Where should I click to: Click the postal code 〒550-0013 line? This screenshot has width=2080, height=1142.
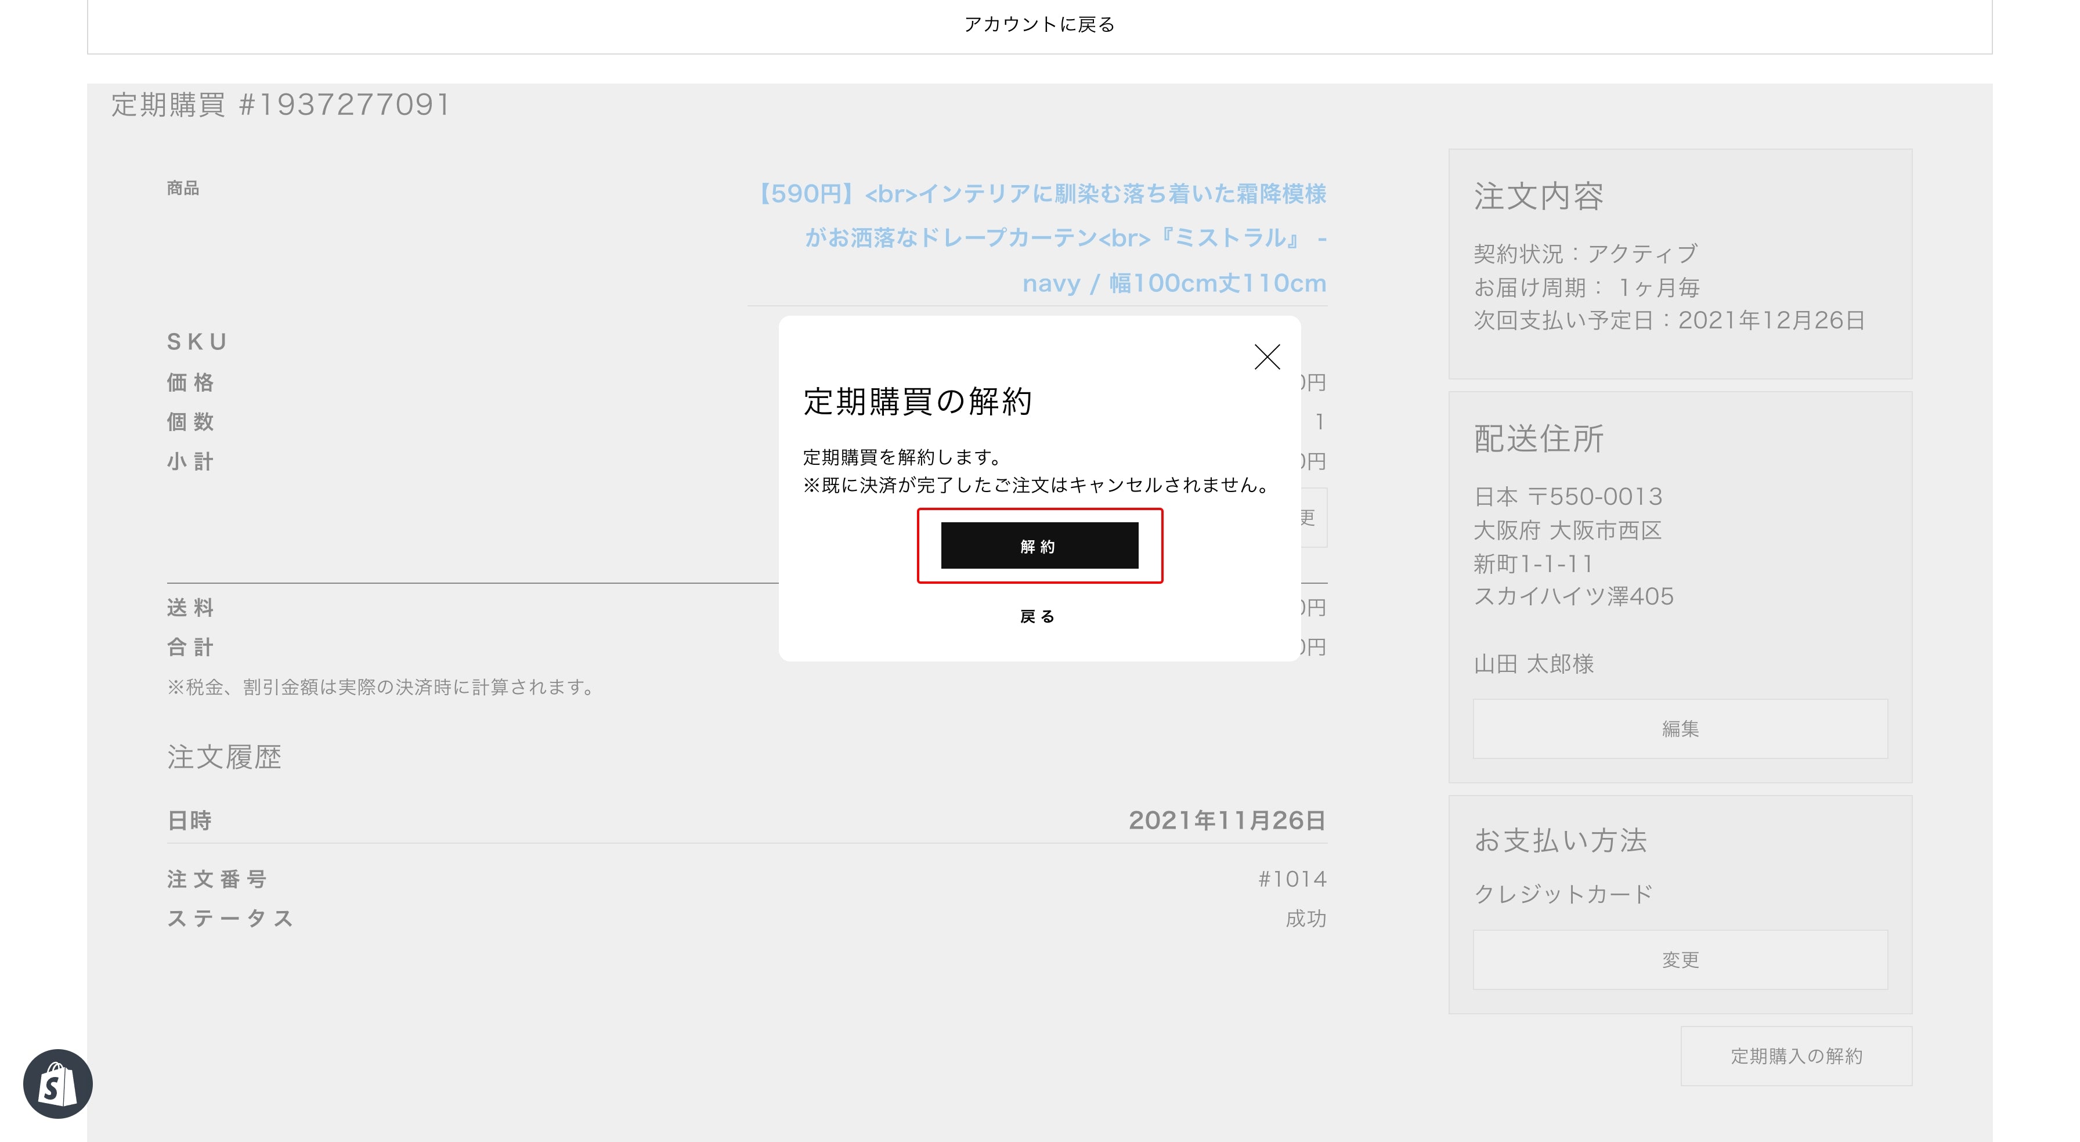point(1568,496)
